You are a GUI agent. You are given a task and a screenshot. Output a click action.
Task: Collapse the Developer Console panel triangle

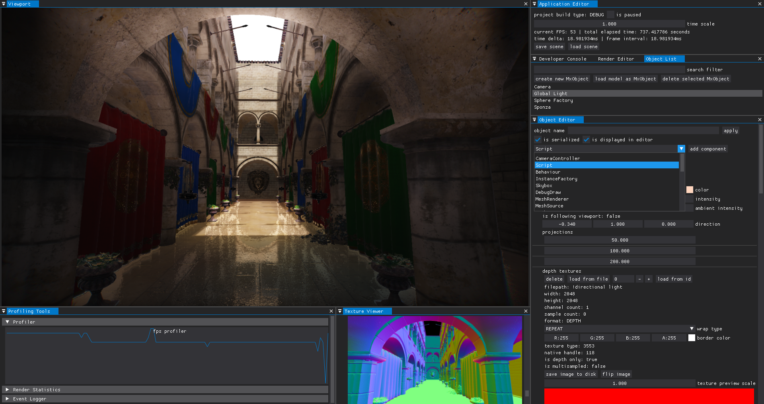pos(534,59)
